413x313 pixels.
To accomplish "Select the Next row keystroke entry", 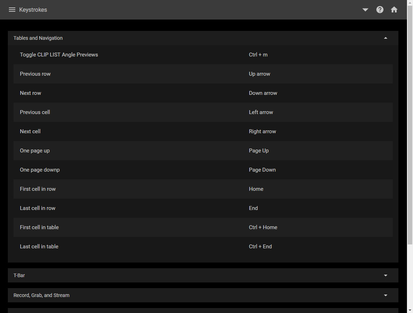I will [x=203, y=93].
